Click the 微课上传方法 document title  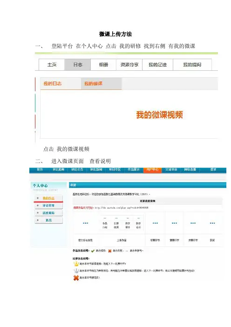(x=115, y=34)
